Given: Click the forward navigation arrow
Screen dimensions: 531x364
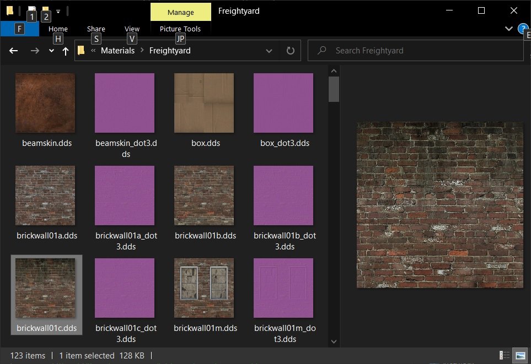Looking at the screenshot, I should [35, 51].
